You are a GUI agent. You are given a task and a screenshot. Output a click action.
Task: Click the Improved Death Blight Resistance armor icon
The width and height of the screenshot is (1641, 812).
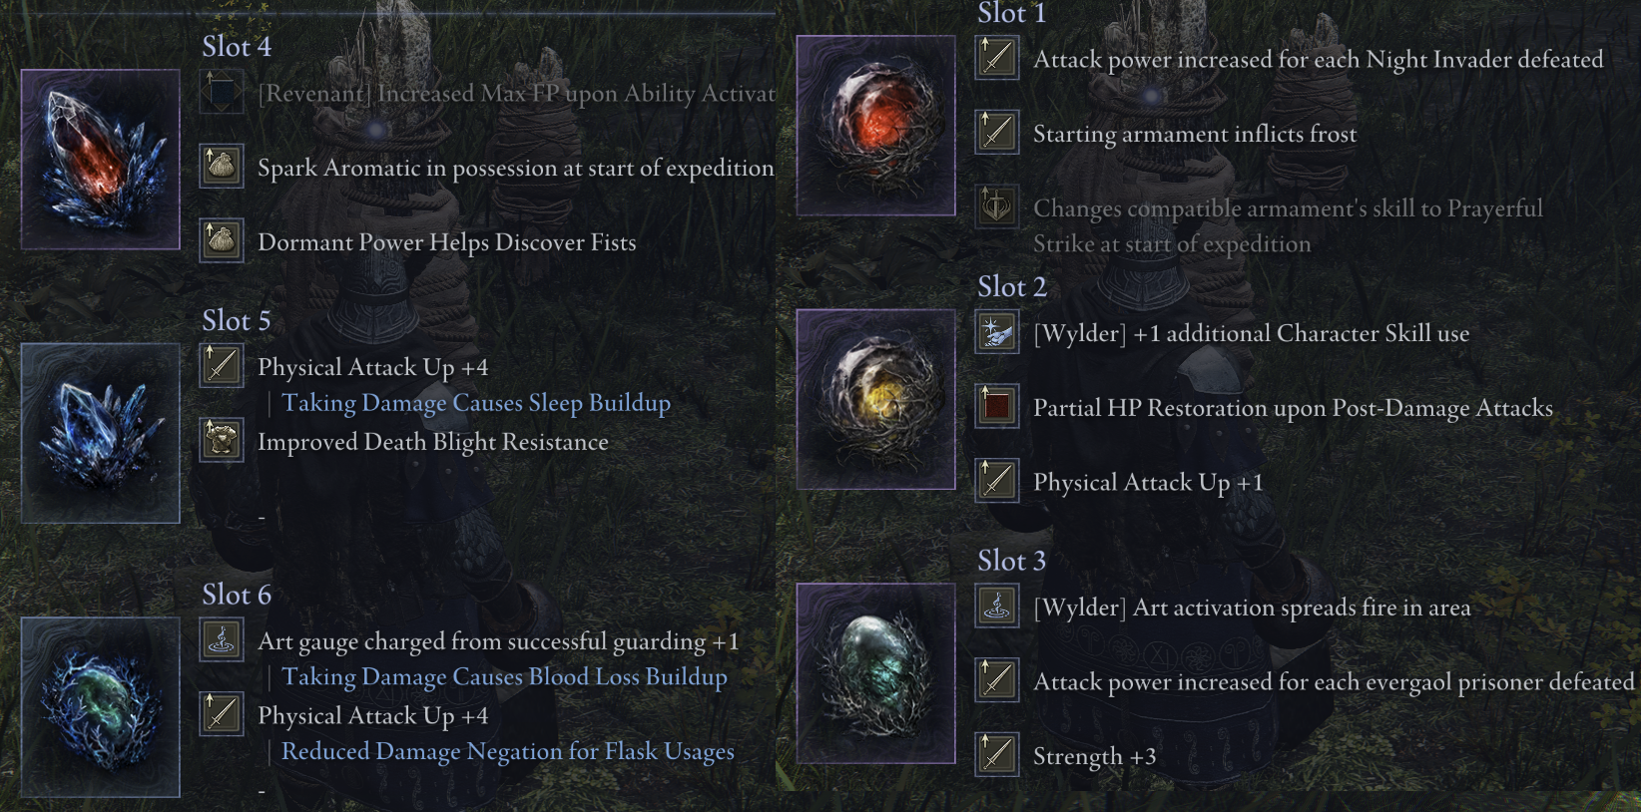coord(222,441)
